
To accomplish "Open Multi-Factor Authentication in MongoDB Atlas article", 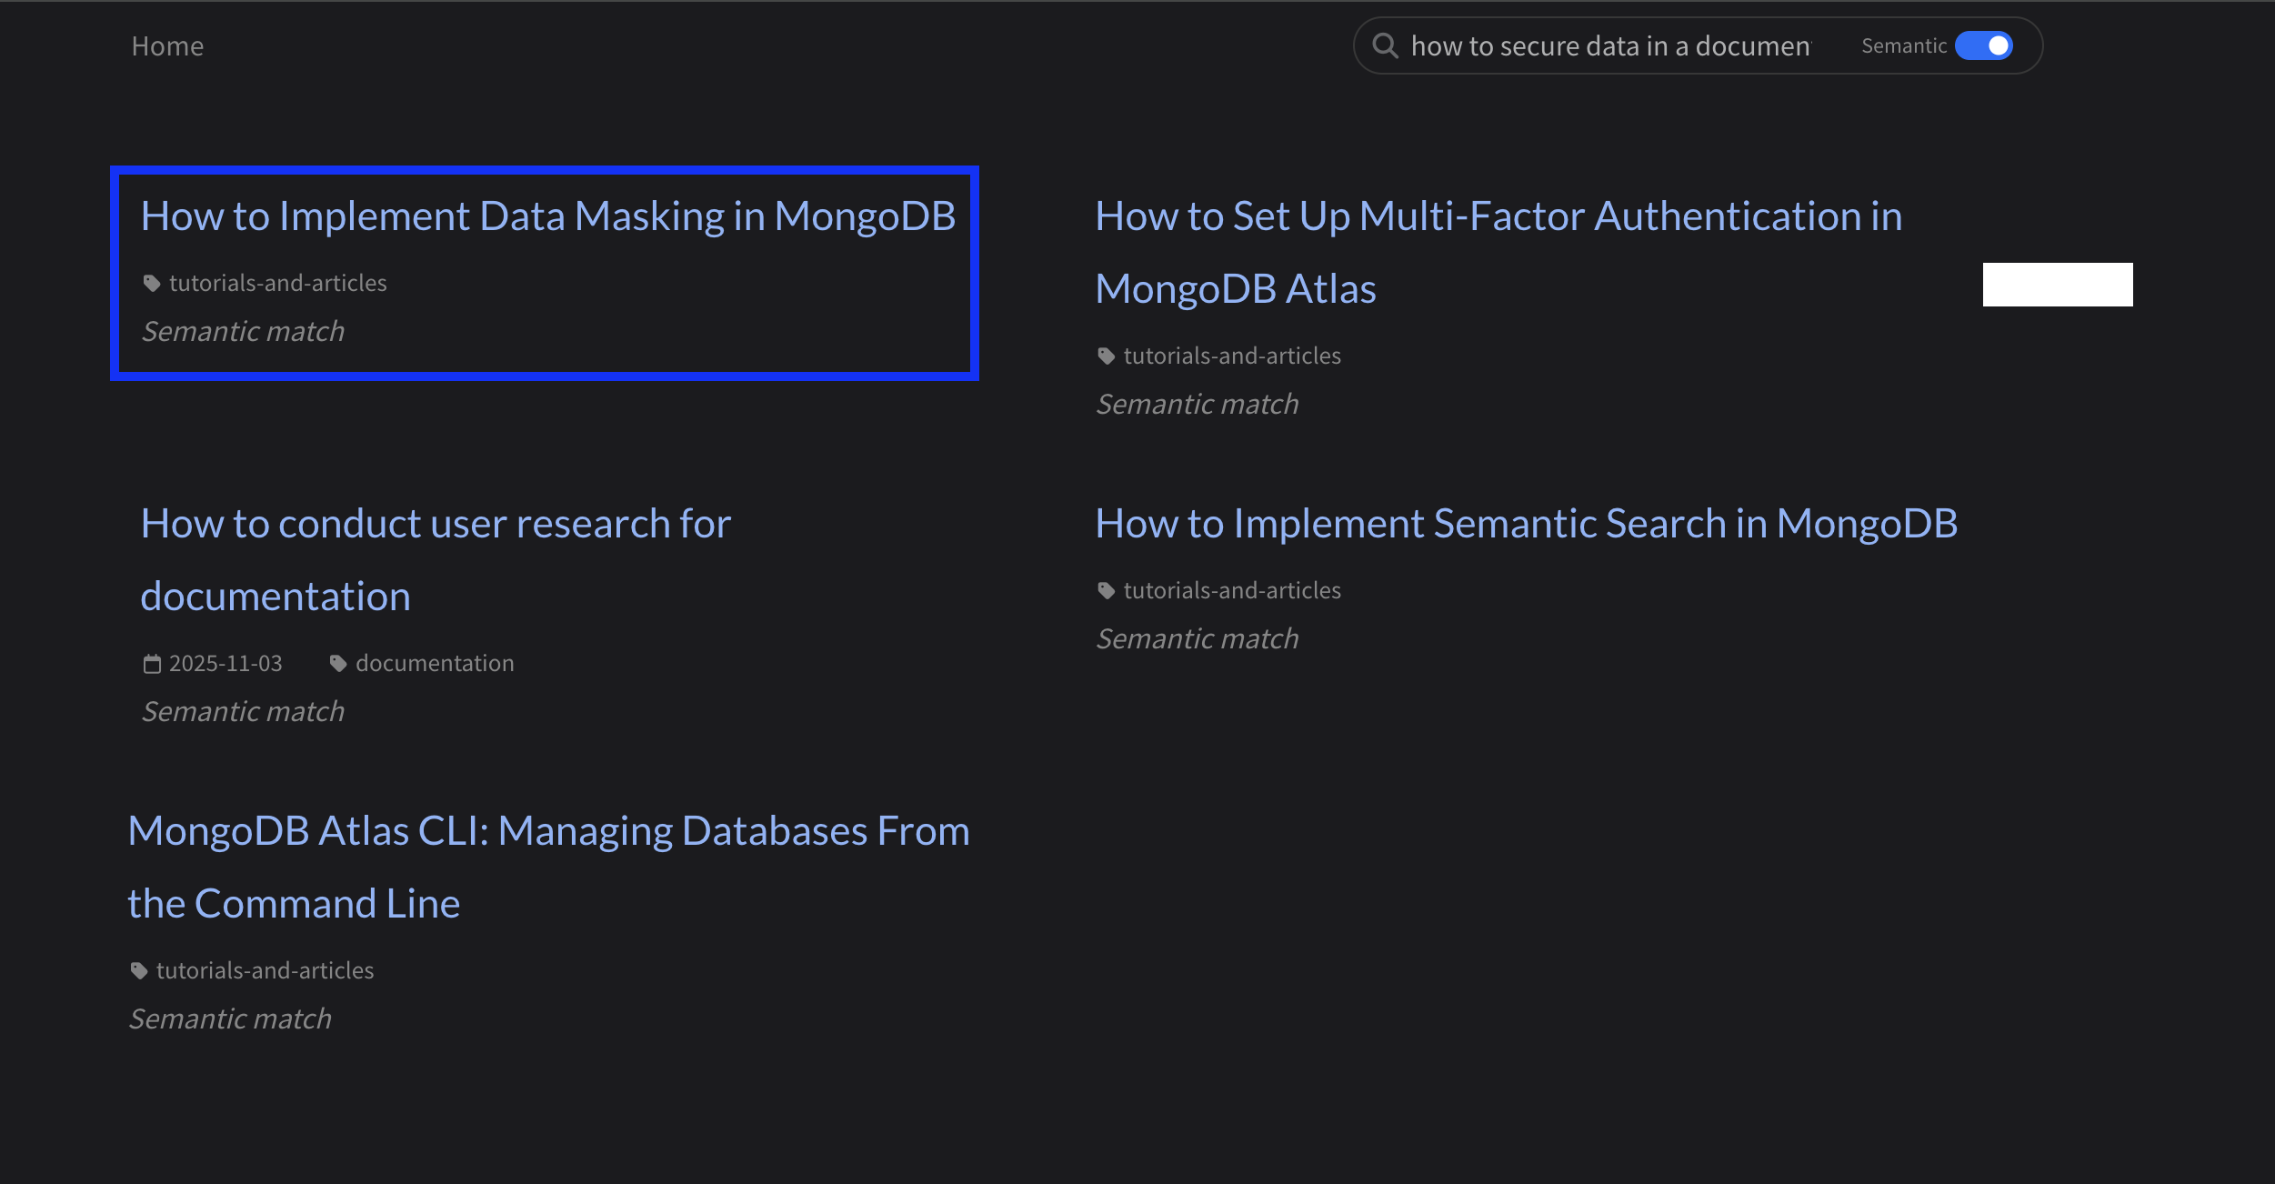I will (x=1498, y=252).
